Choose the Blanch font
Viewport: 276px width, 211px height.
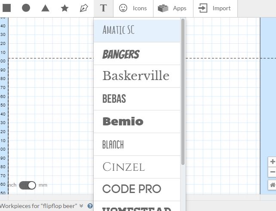[137, 144]
